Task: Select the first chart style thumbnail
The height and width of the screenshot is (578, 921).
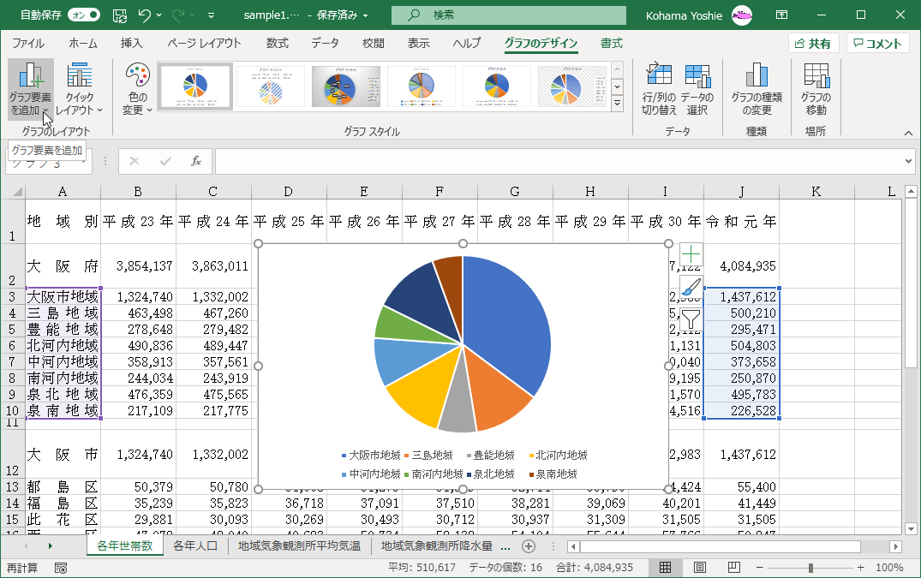Action: pyautogui.click(x=195, y=86)
